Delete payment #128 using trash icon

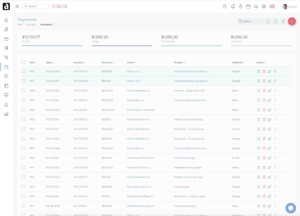[x=264, y=91]
